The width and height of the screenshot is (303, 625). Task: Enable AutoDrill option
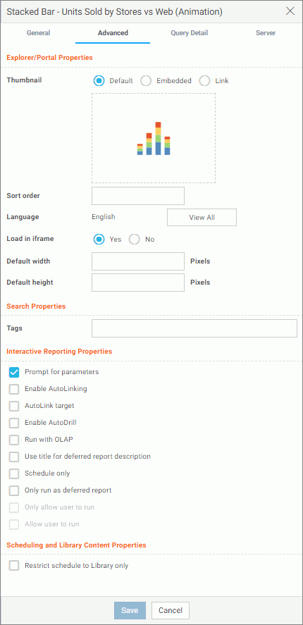[x=14, y=423]
